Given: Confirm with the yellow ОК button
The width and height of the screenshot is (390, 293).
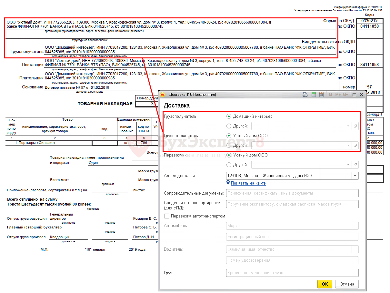Looking at the screenshot, I should (x=325, y=284).
